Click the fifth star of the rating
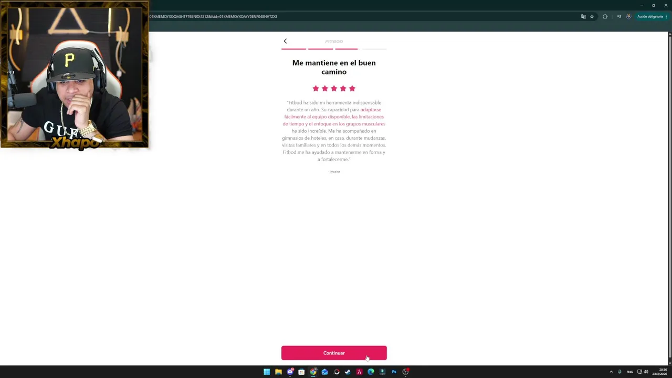The image size is (672, 378). pyautogui.click(x=352, y=88)
